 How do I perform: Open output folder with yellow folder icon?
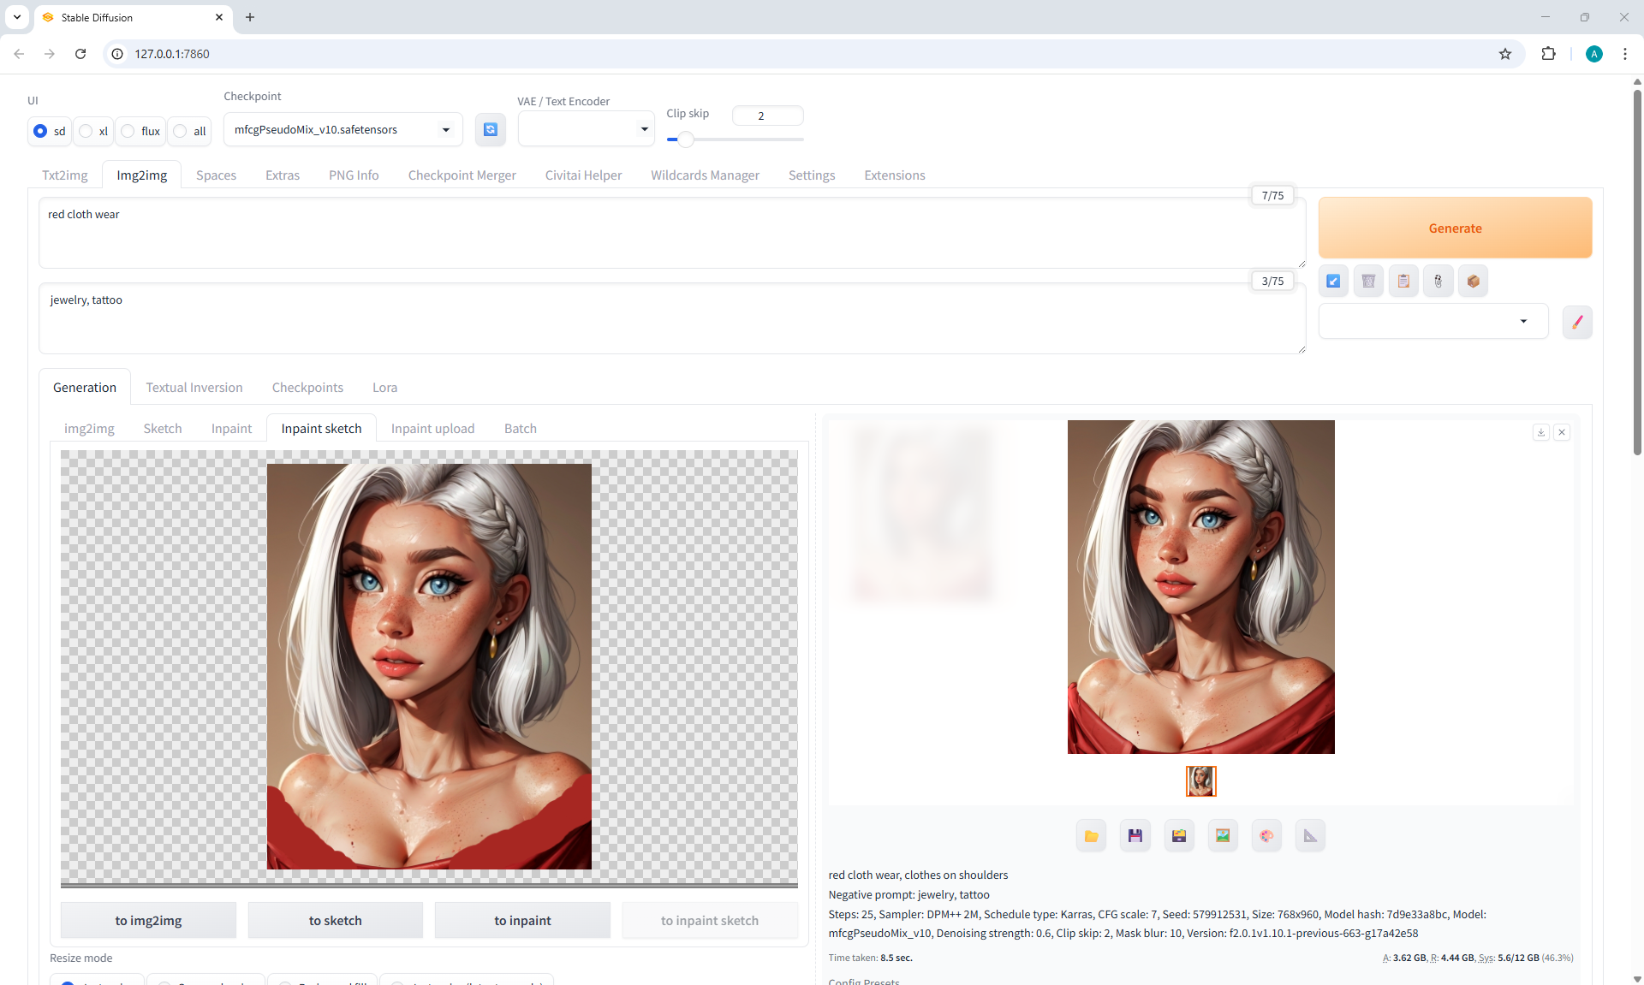tap(1091, 836)
